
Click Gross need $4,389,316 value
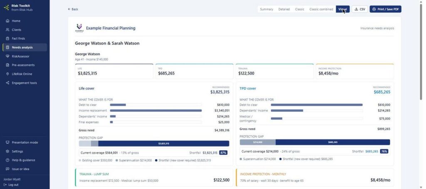point(222,130)
